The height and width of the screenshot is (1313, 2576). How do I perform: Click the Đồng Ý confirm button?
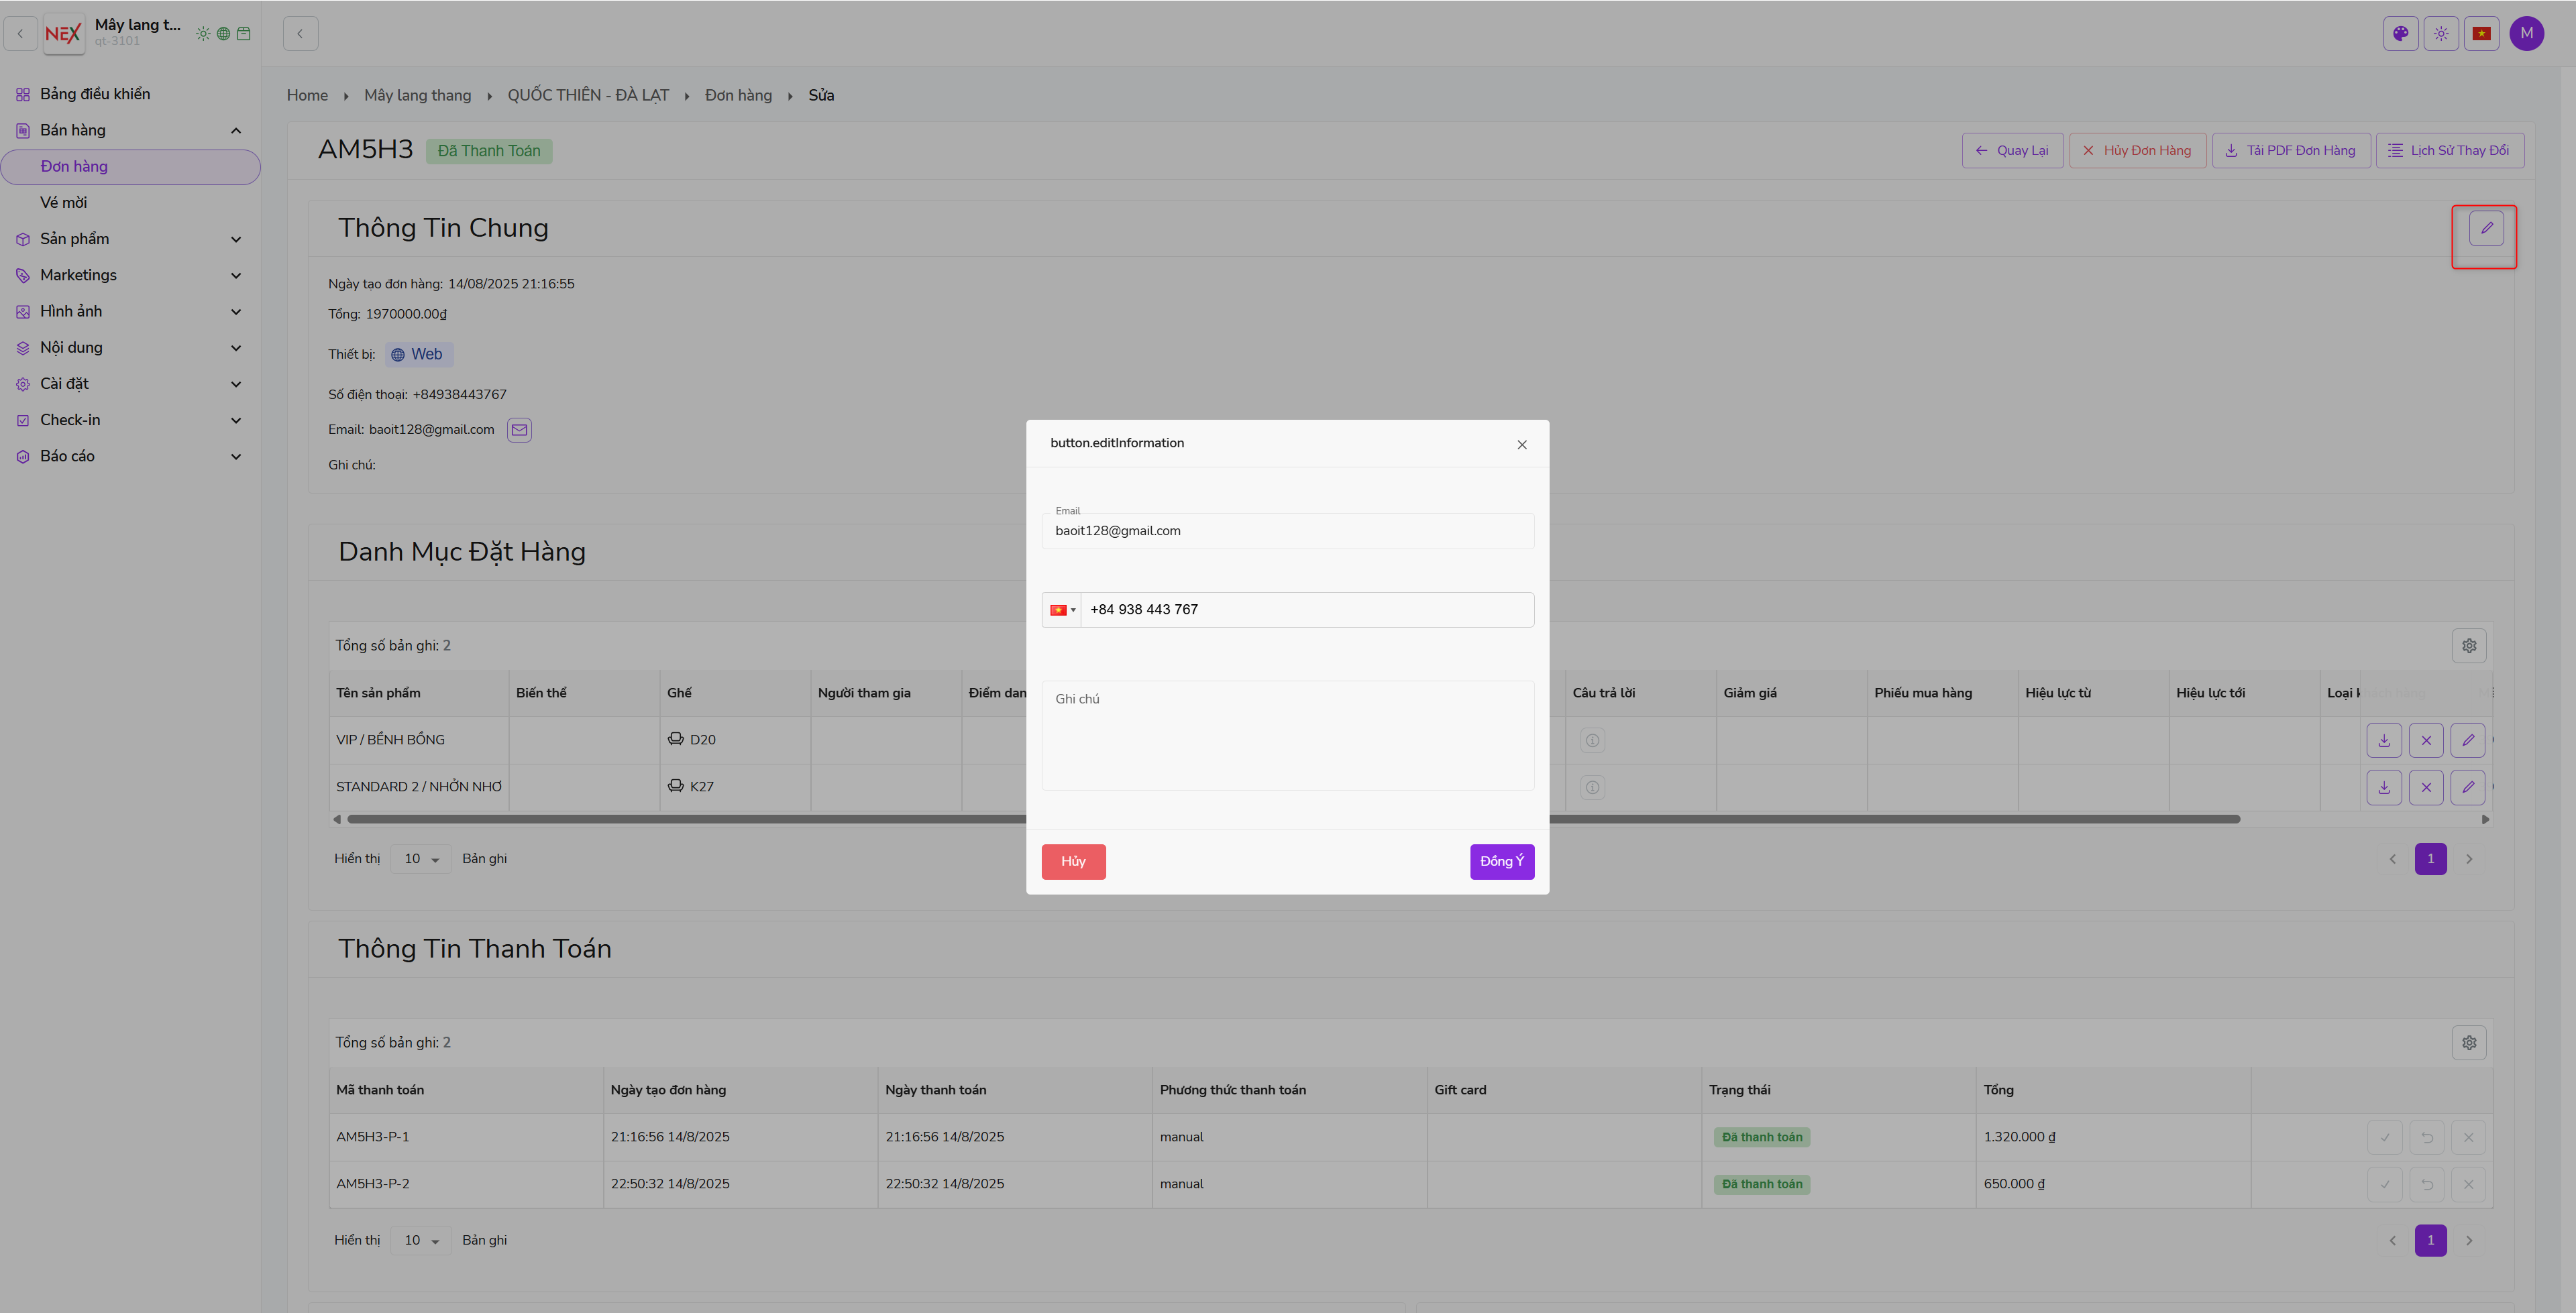pos(1501,861)
